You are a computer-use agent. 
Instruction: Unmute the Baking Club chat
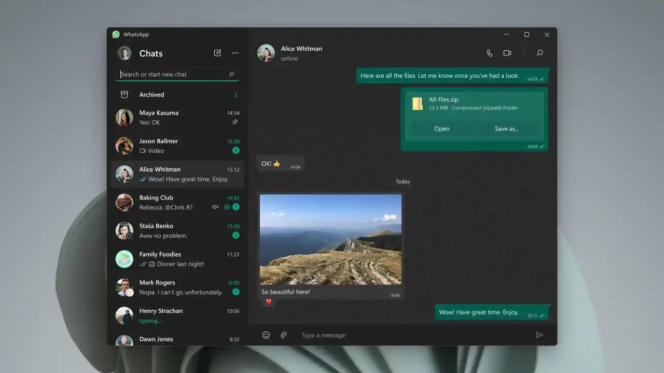(215, 207)
